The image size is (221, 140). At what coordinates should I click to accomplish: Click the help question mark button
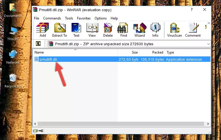[191, 9]
